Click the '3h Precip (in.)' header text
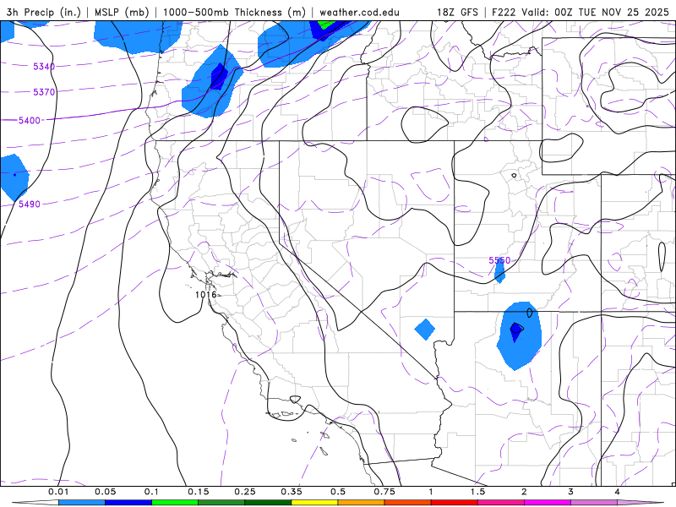This screenshot has height=507, width=676. click(x=44, y=12)
